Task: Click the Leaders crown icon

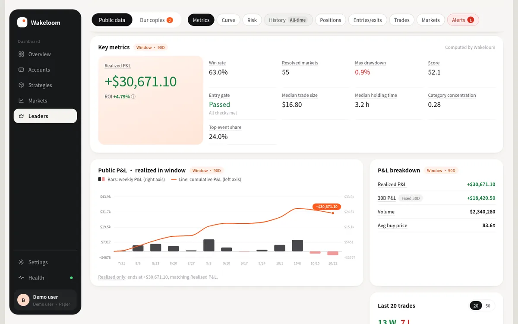Action: [x=21, y=116]
